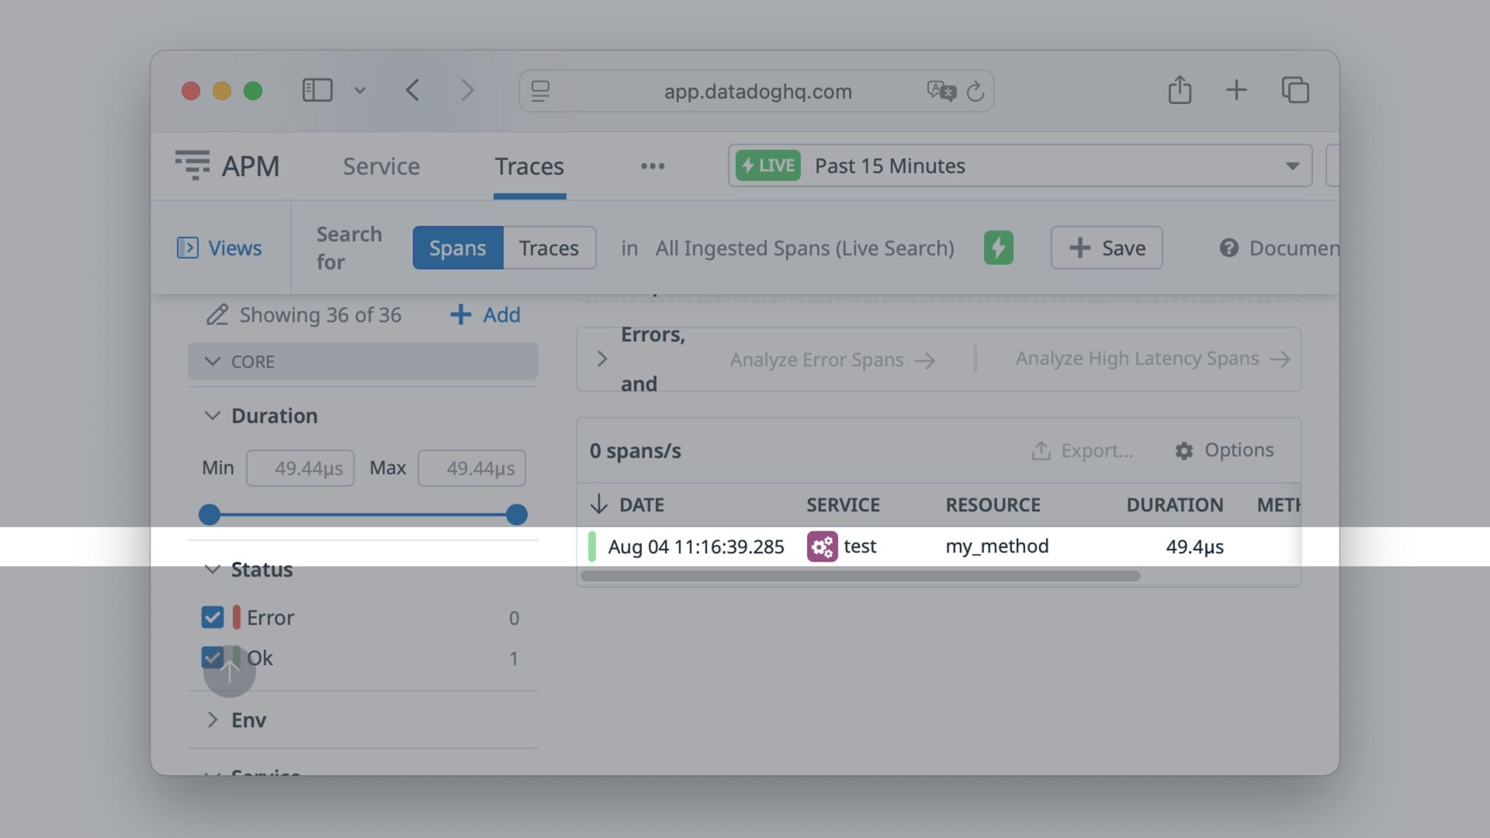Click the APM navigation menu icon
This screenshot has height=838, width=1490.
tap(192, 165)
